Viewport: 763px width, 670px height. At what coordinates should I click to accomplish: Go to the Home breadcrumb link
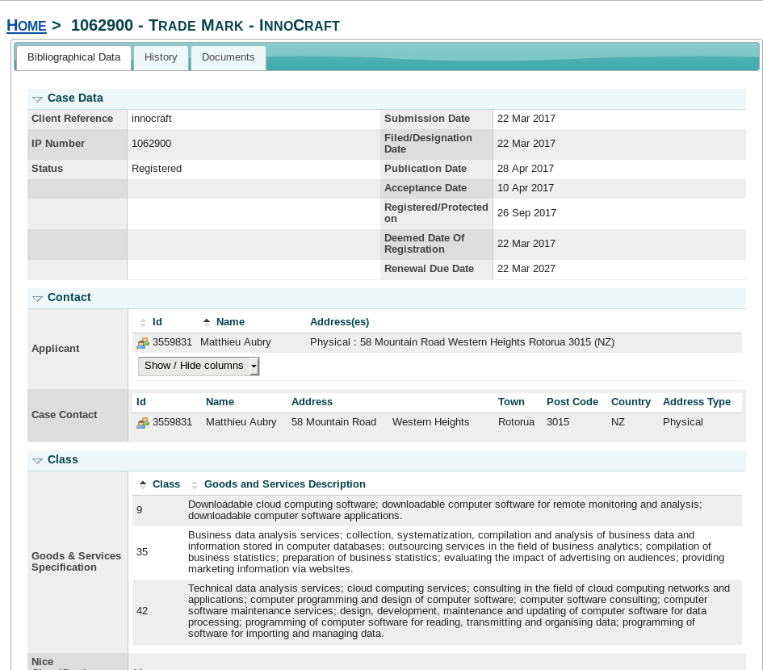[x=27, y=25]
